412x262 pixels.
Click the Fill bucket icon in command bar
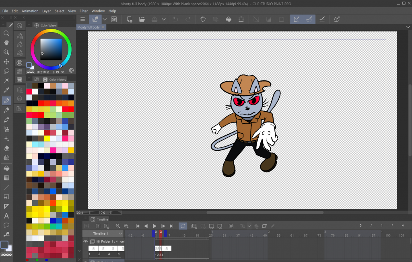228,19
